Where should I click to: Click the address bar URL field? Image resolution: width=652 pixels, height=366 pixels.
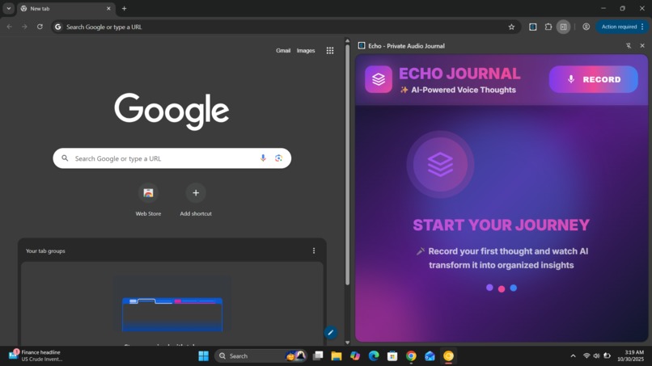(x=284, y=27)
